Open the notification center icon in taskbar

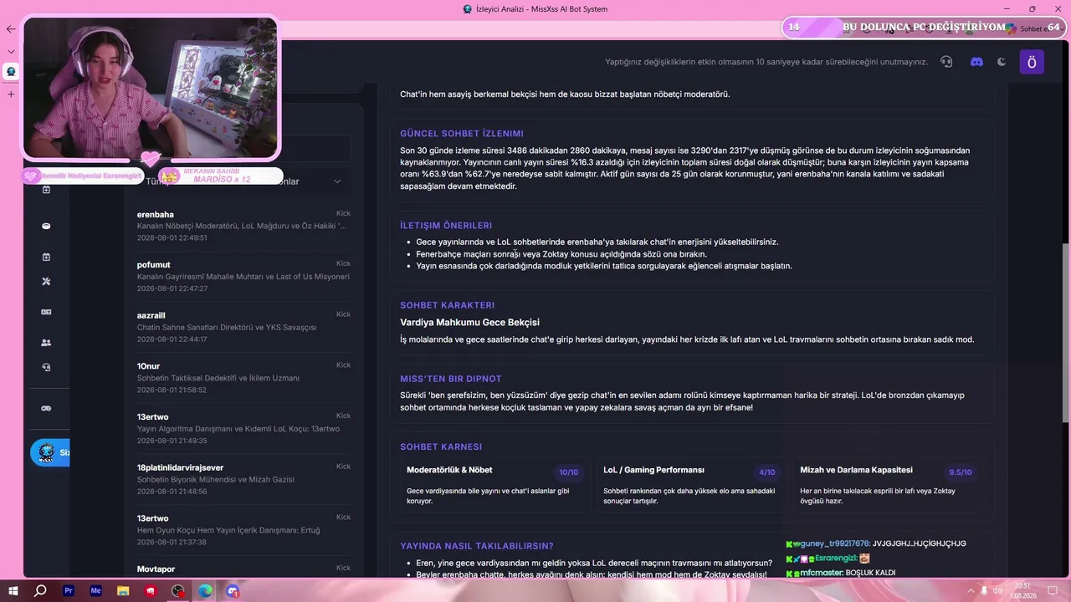(1053, 591)
